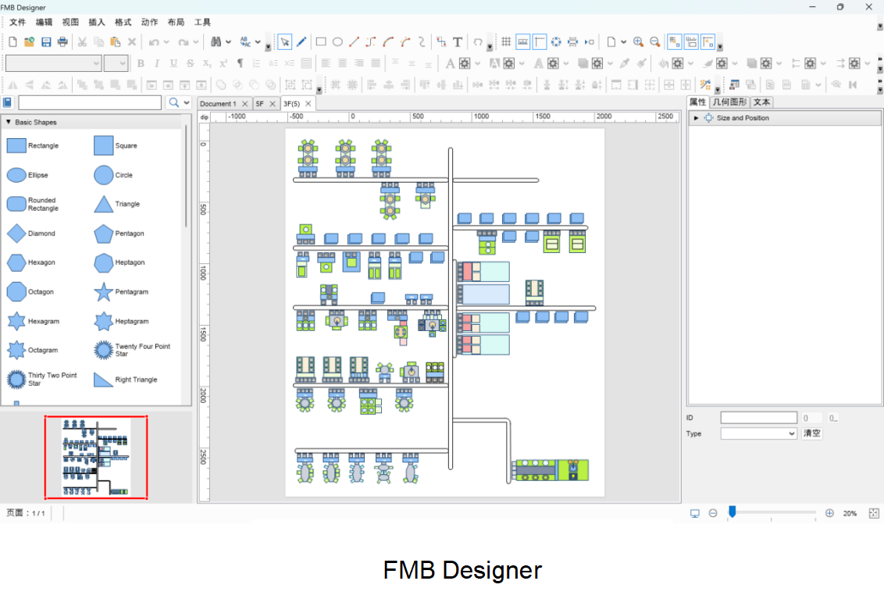Click the binoculars find icon
This screenshot has width=884, height=613.
[x=216, y=41]
